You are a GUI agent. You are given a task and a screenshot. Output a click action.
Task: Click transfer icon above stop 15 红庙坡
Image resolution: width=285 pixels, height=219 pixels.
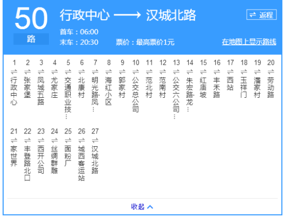(203, 72)
